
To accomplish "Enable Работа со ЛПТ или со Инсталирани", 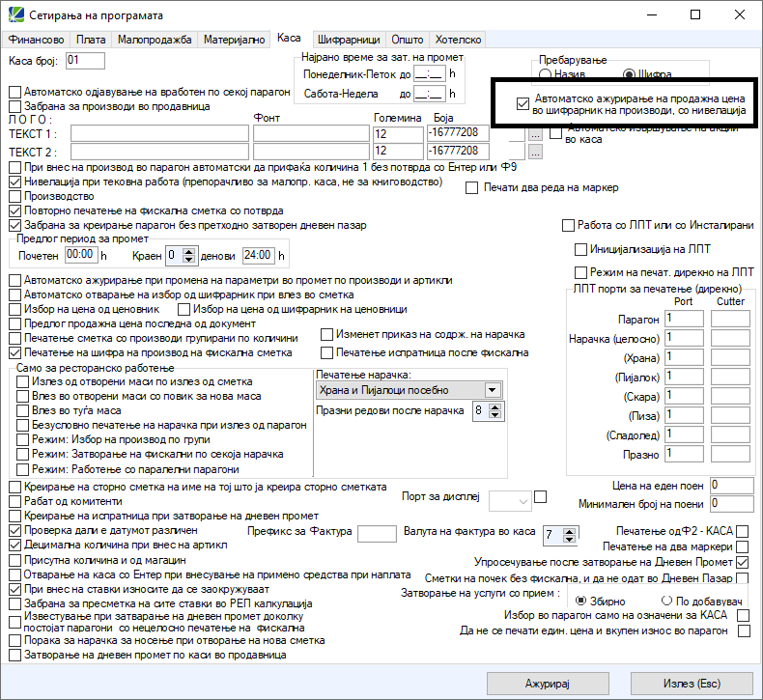I will (568, 225).
